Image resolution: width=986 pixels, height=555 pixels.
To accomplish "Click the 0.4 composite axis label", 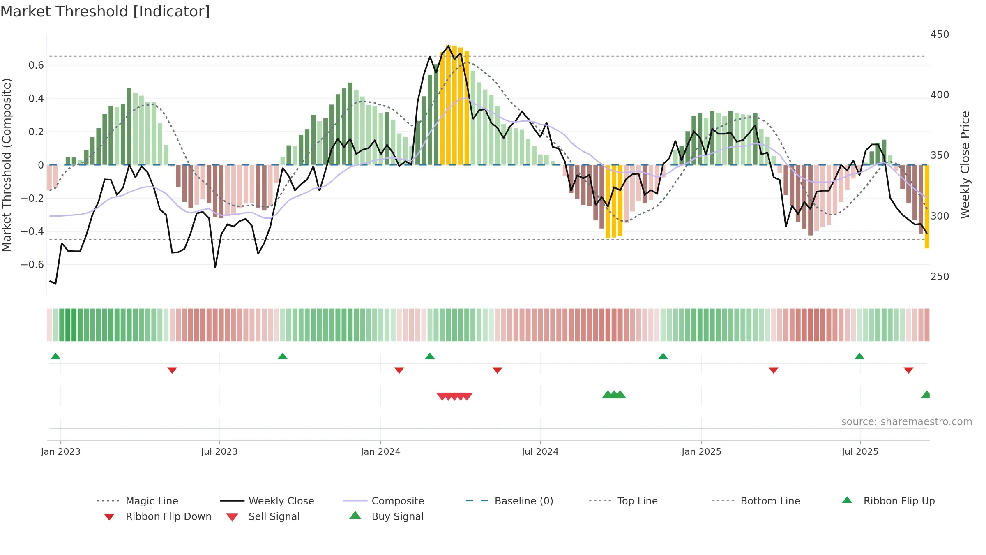I will [36, 98].
